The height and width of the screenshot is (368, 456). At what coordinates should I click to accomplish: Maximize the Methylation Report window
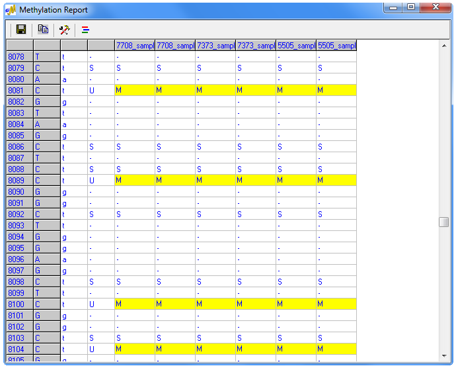411,7
